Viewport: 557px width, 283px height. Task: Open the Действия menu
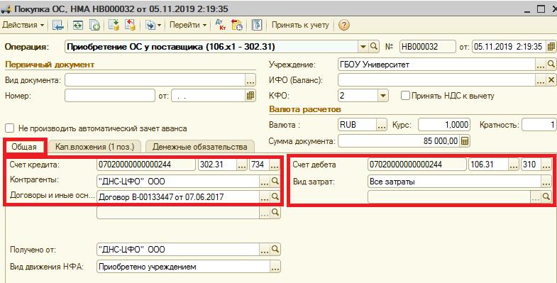point(23,26)
